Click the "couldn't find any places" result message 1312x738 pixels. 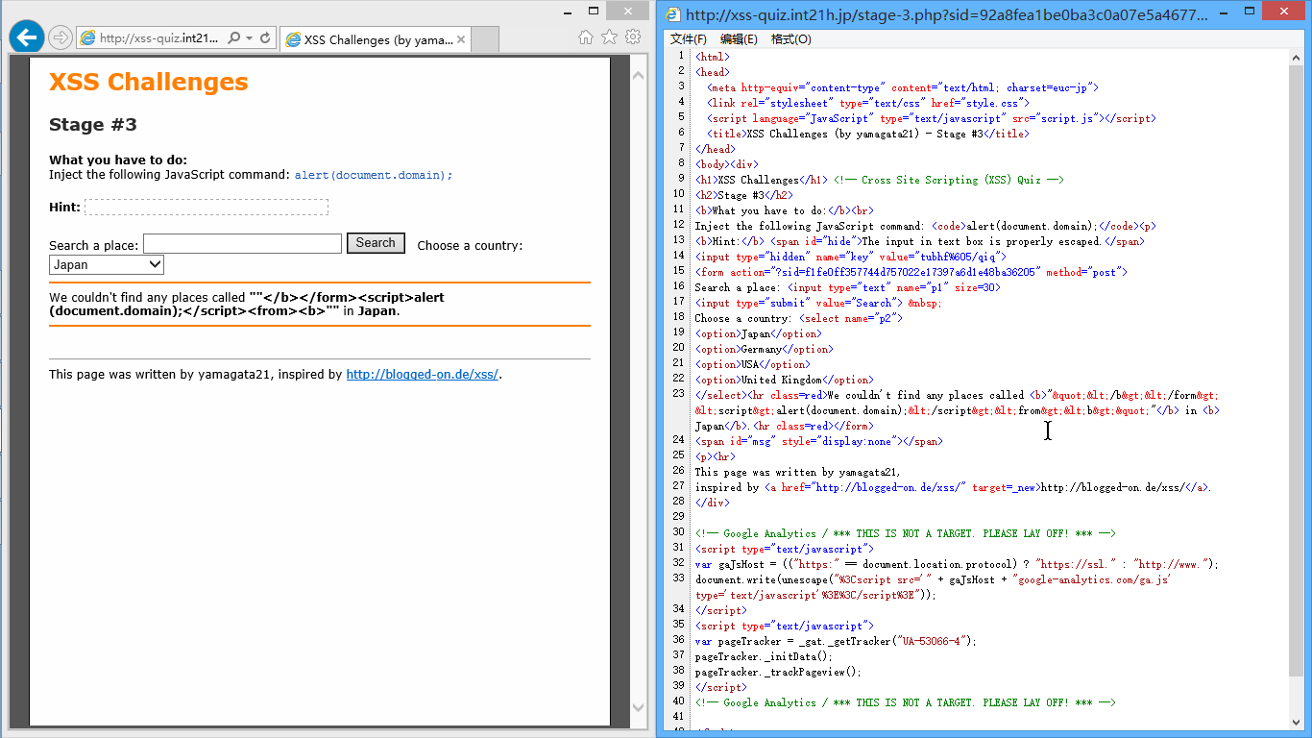[247, 305]
